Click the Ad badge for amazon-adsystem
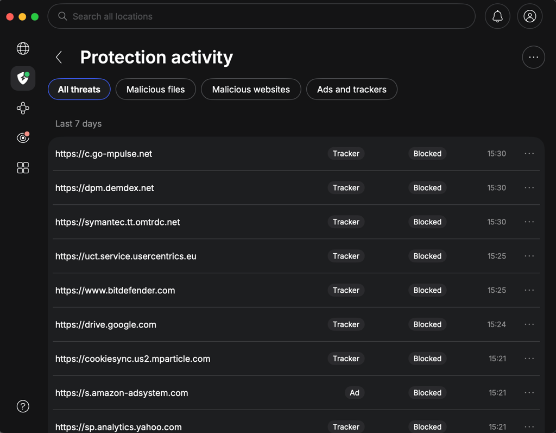556x433 pixels. click(355, 393)
